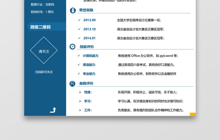Click the arrow bullet before 性格
Image resolution: width=220 pixels, height=140 pixels.
point(80,92)
